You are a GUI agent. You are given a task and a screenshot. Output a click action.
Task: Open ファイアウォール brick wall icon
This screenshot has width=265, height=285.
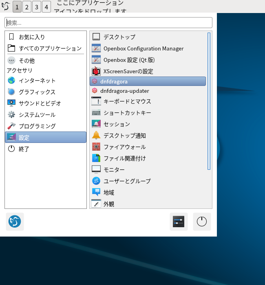click(x=96, y=147)
